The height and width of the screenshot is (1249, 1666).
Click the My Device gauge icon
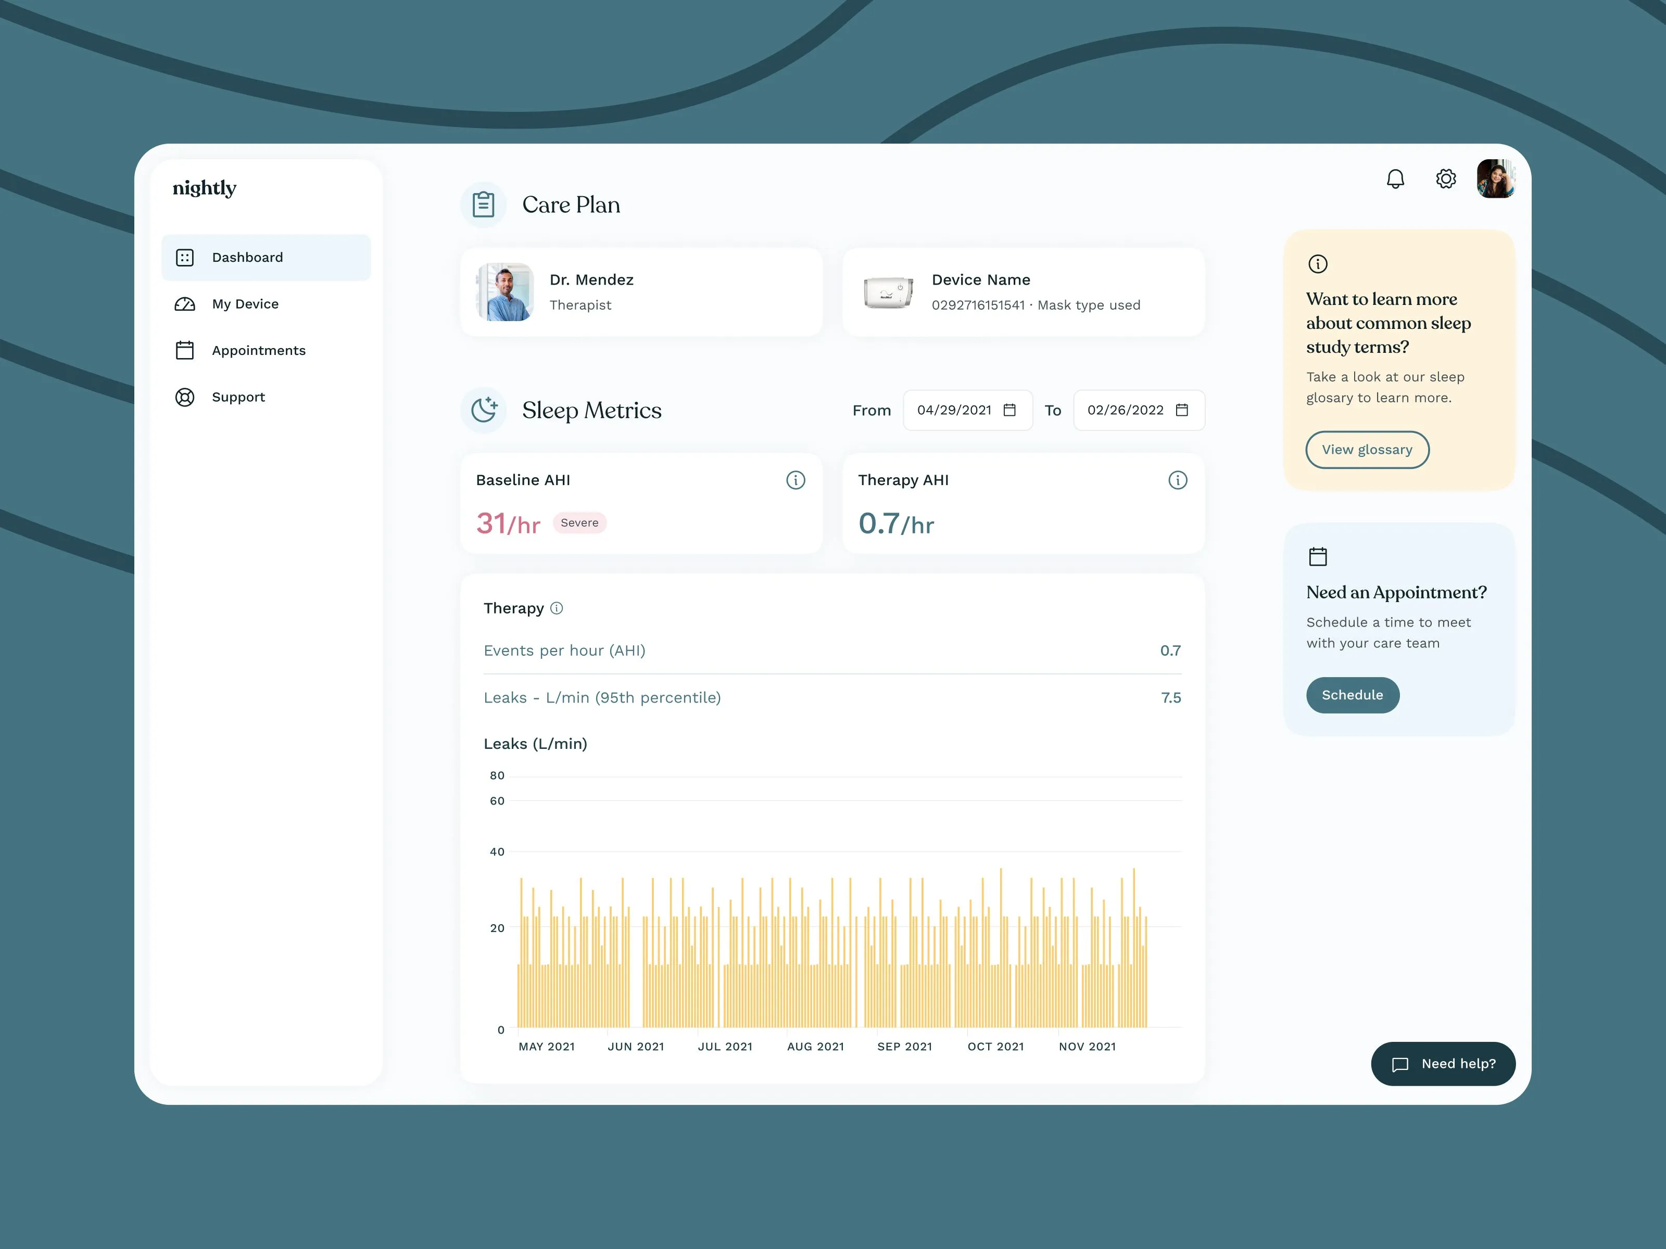[x=184, y=304]
